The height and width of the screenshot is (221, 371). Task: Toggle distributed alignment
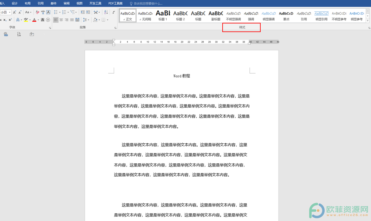coord(77,20)
